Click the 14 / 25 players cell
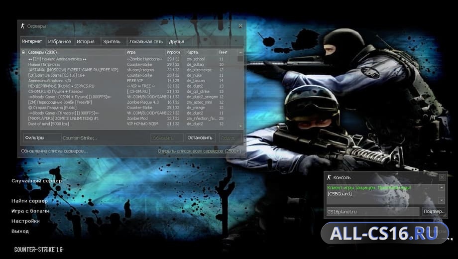 (173, 81)
